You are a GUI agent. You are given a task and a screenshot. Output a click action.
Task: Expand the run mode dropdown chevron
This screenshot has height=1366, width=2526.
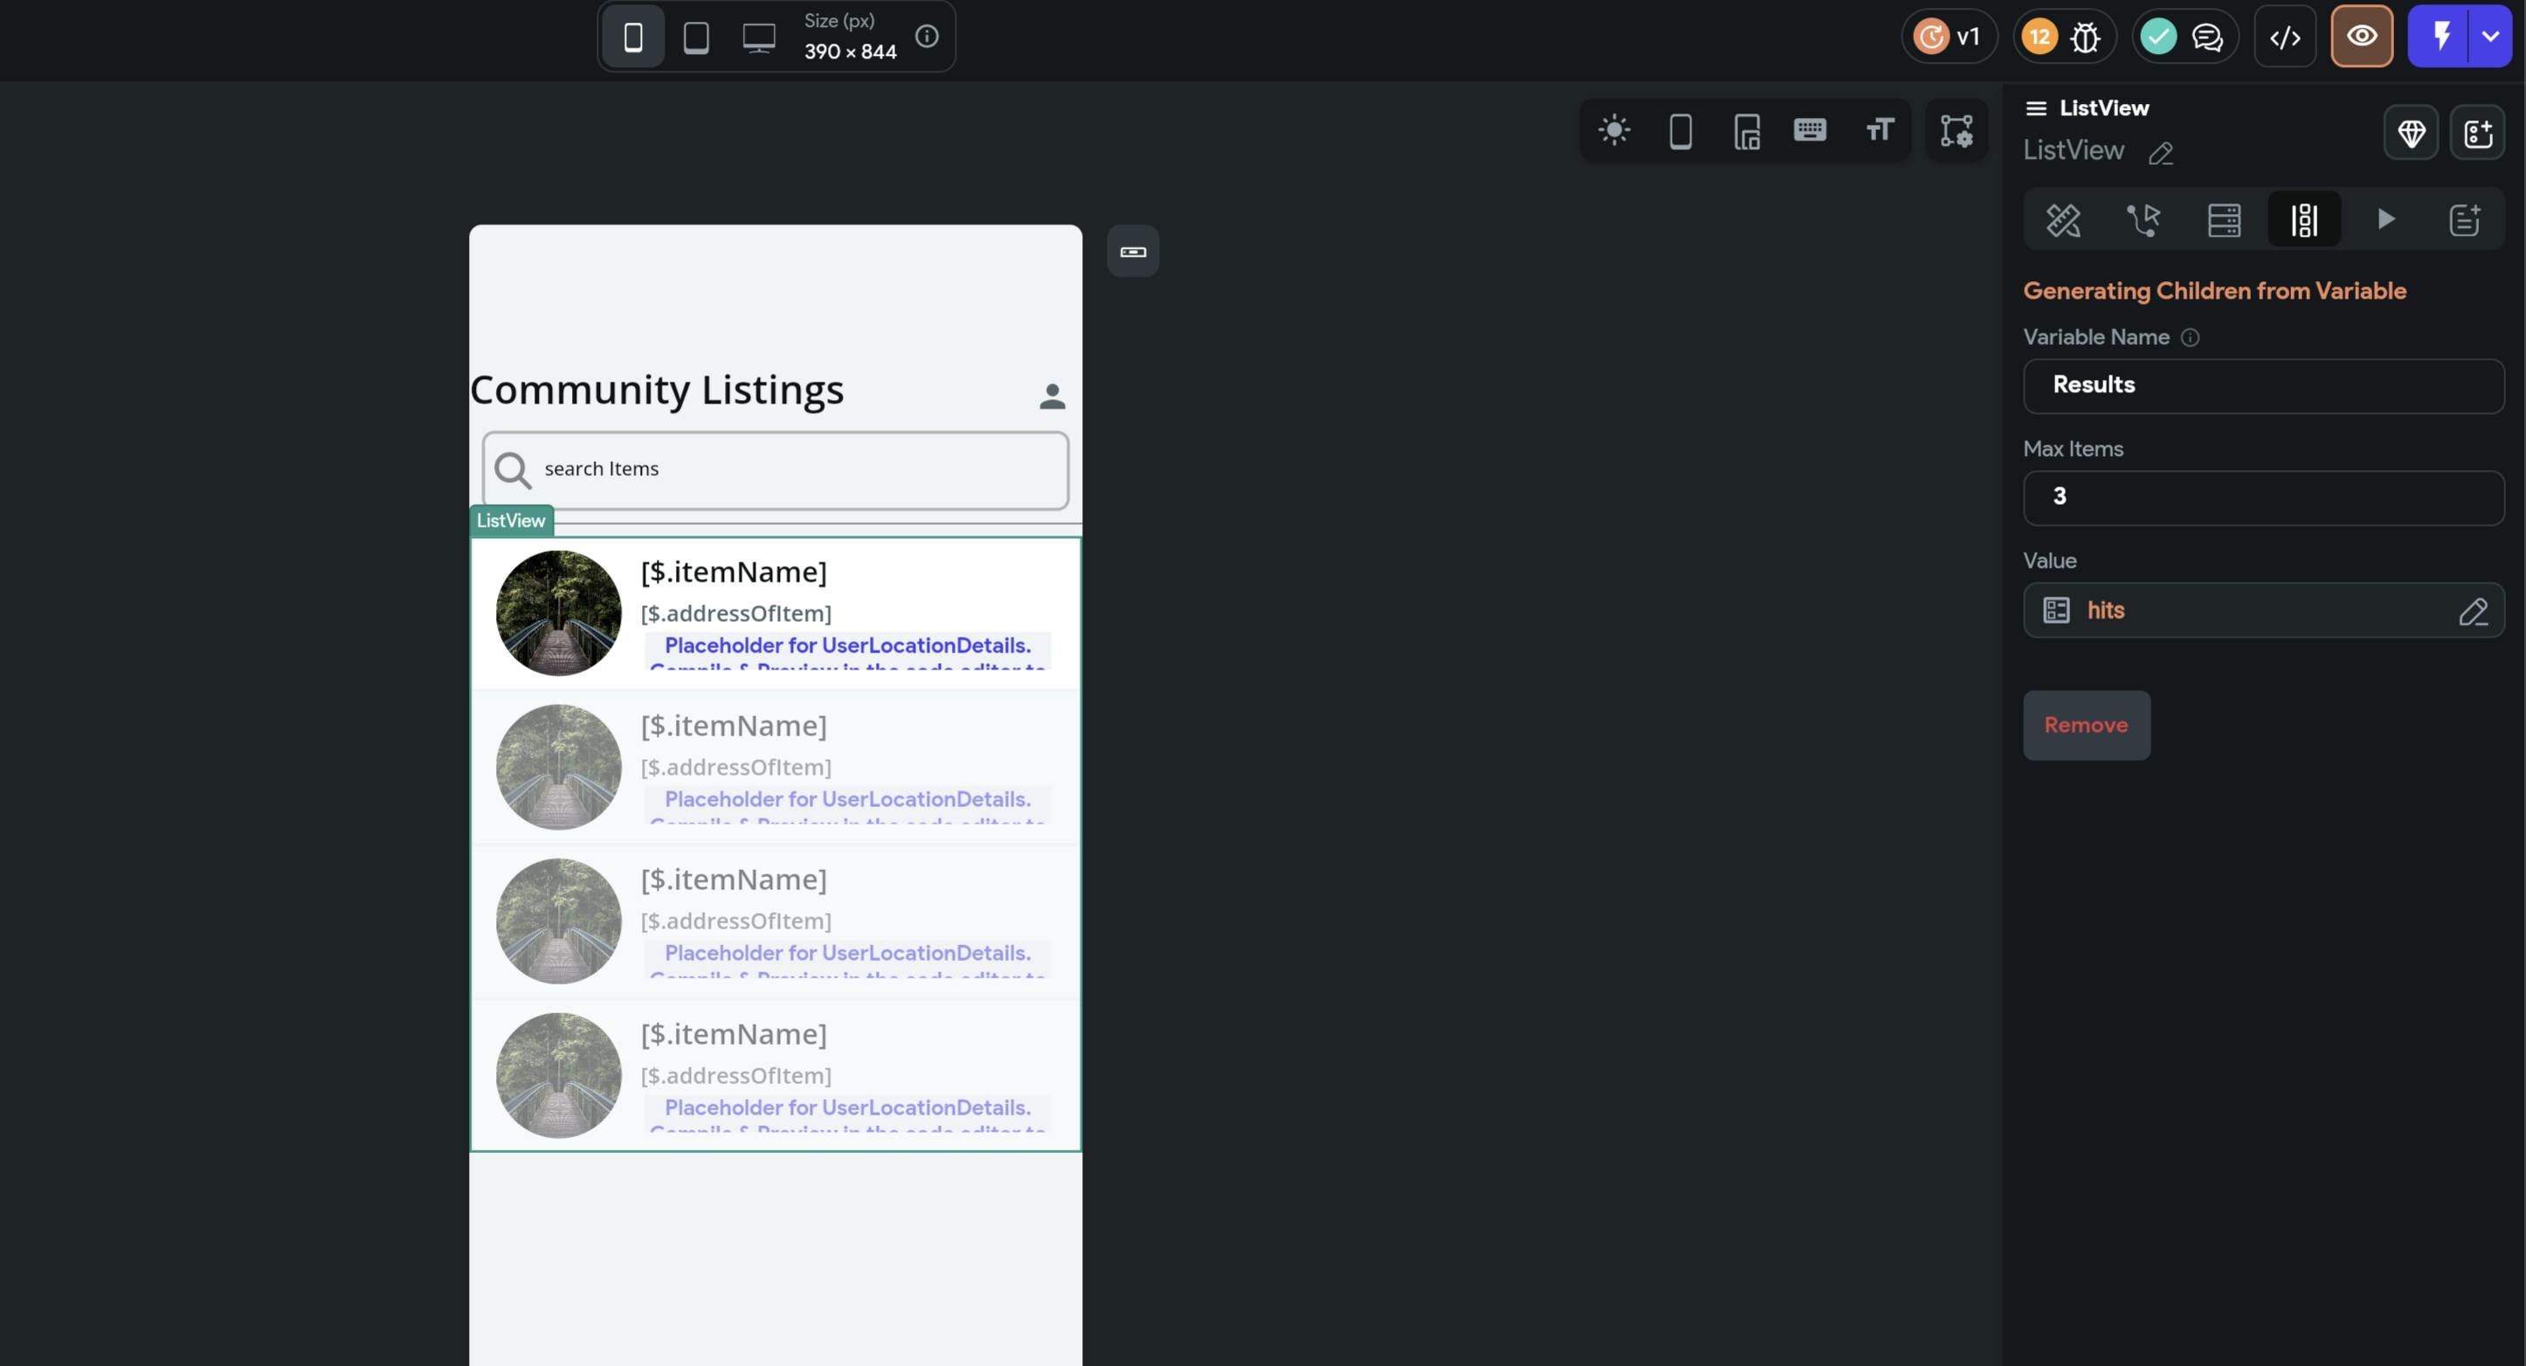click(2489, 38)
